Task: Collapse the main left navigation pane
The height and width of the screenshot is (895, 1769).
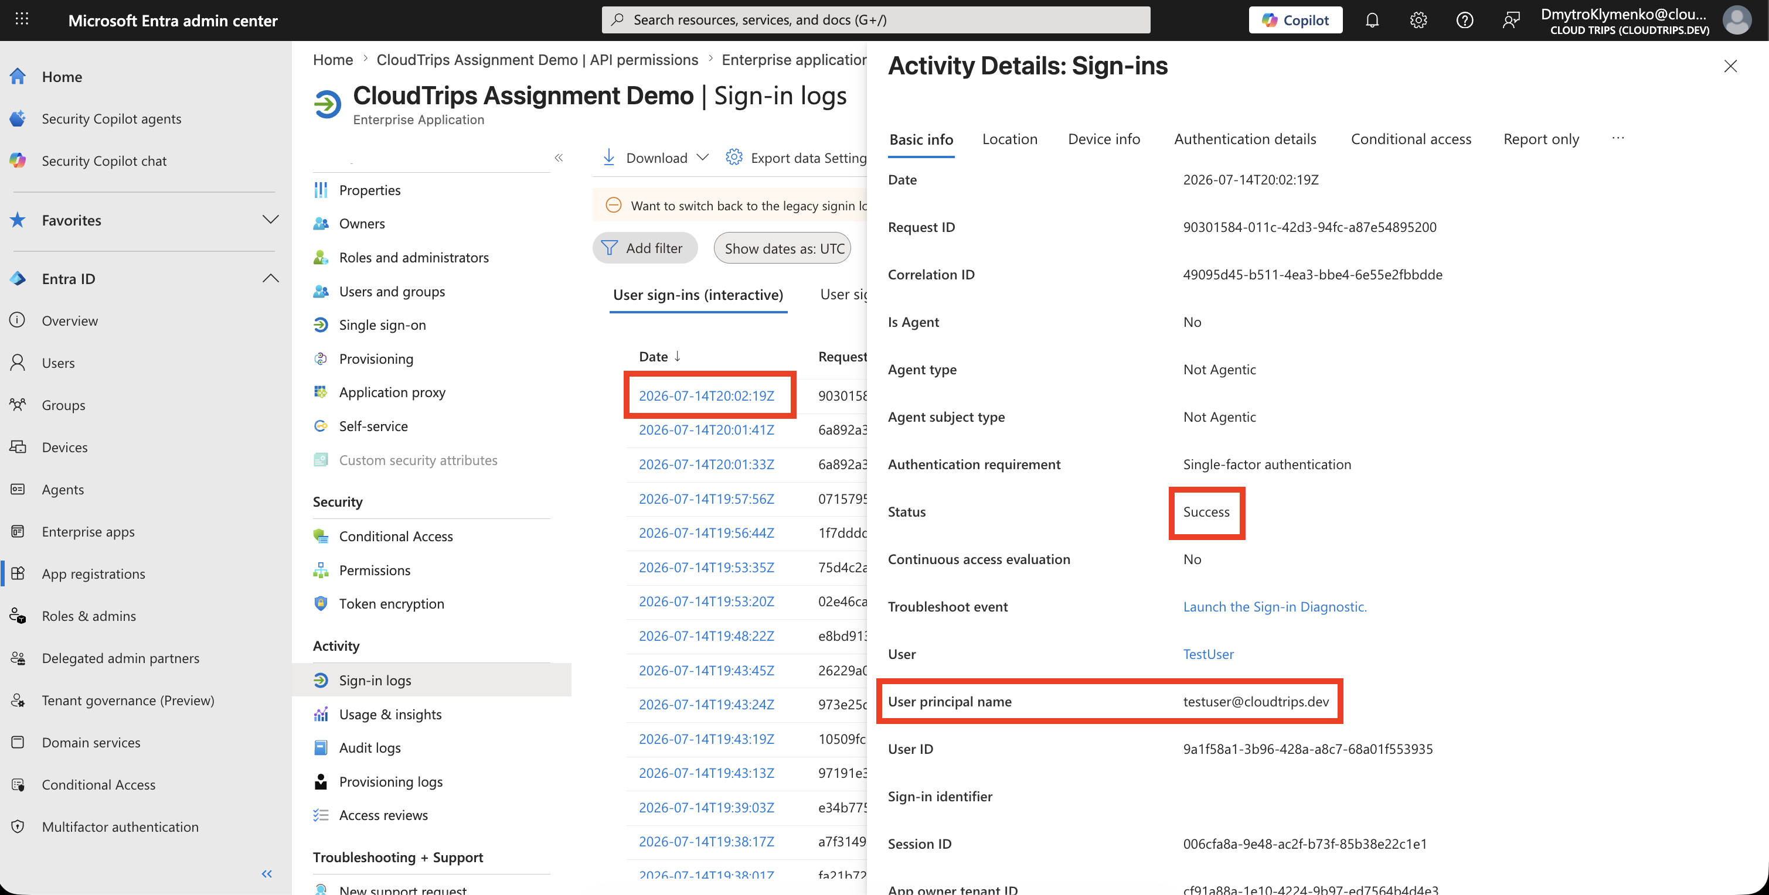Action: (x=267, y=873)
